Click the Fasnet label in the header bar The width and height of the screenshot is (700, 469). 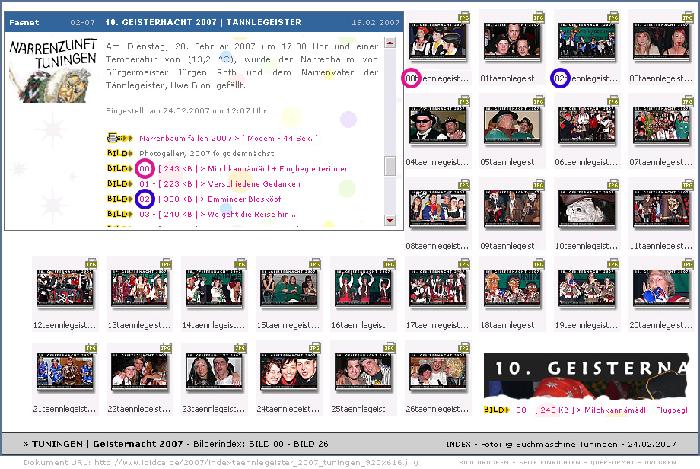point(24,23)
